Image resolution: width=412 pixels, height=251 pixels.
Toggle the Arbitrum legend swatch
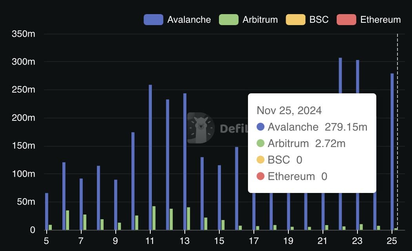pos(229,20)
